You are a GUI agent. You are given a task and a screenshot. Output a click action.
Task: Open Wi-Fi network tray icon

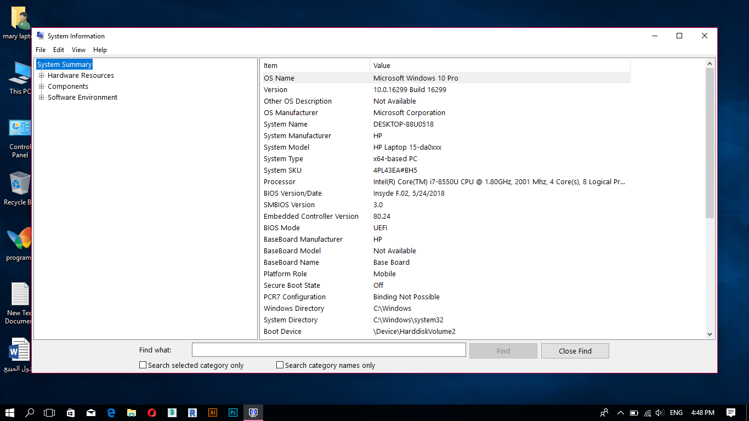[x=648, y=413]
